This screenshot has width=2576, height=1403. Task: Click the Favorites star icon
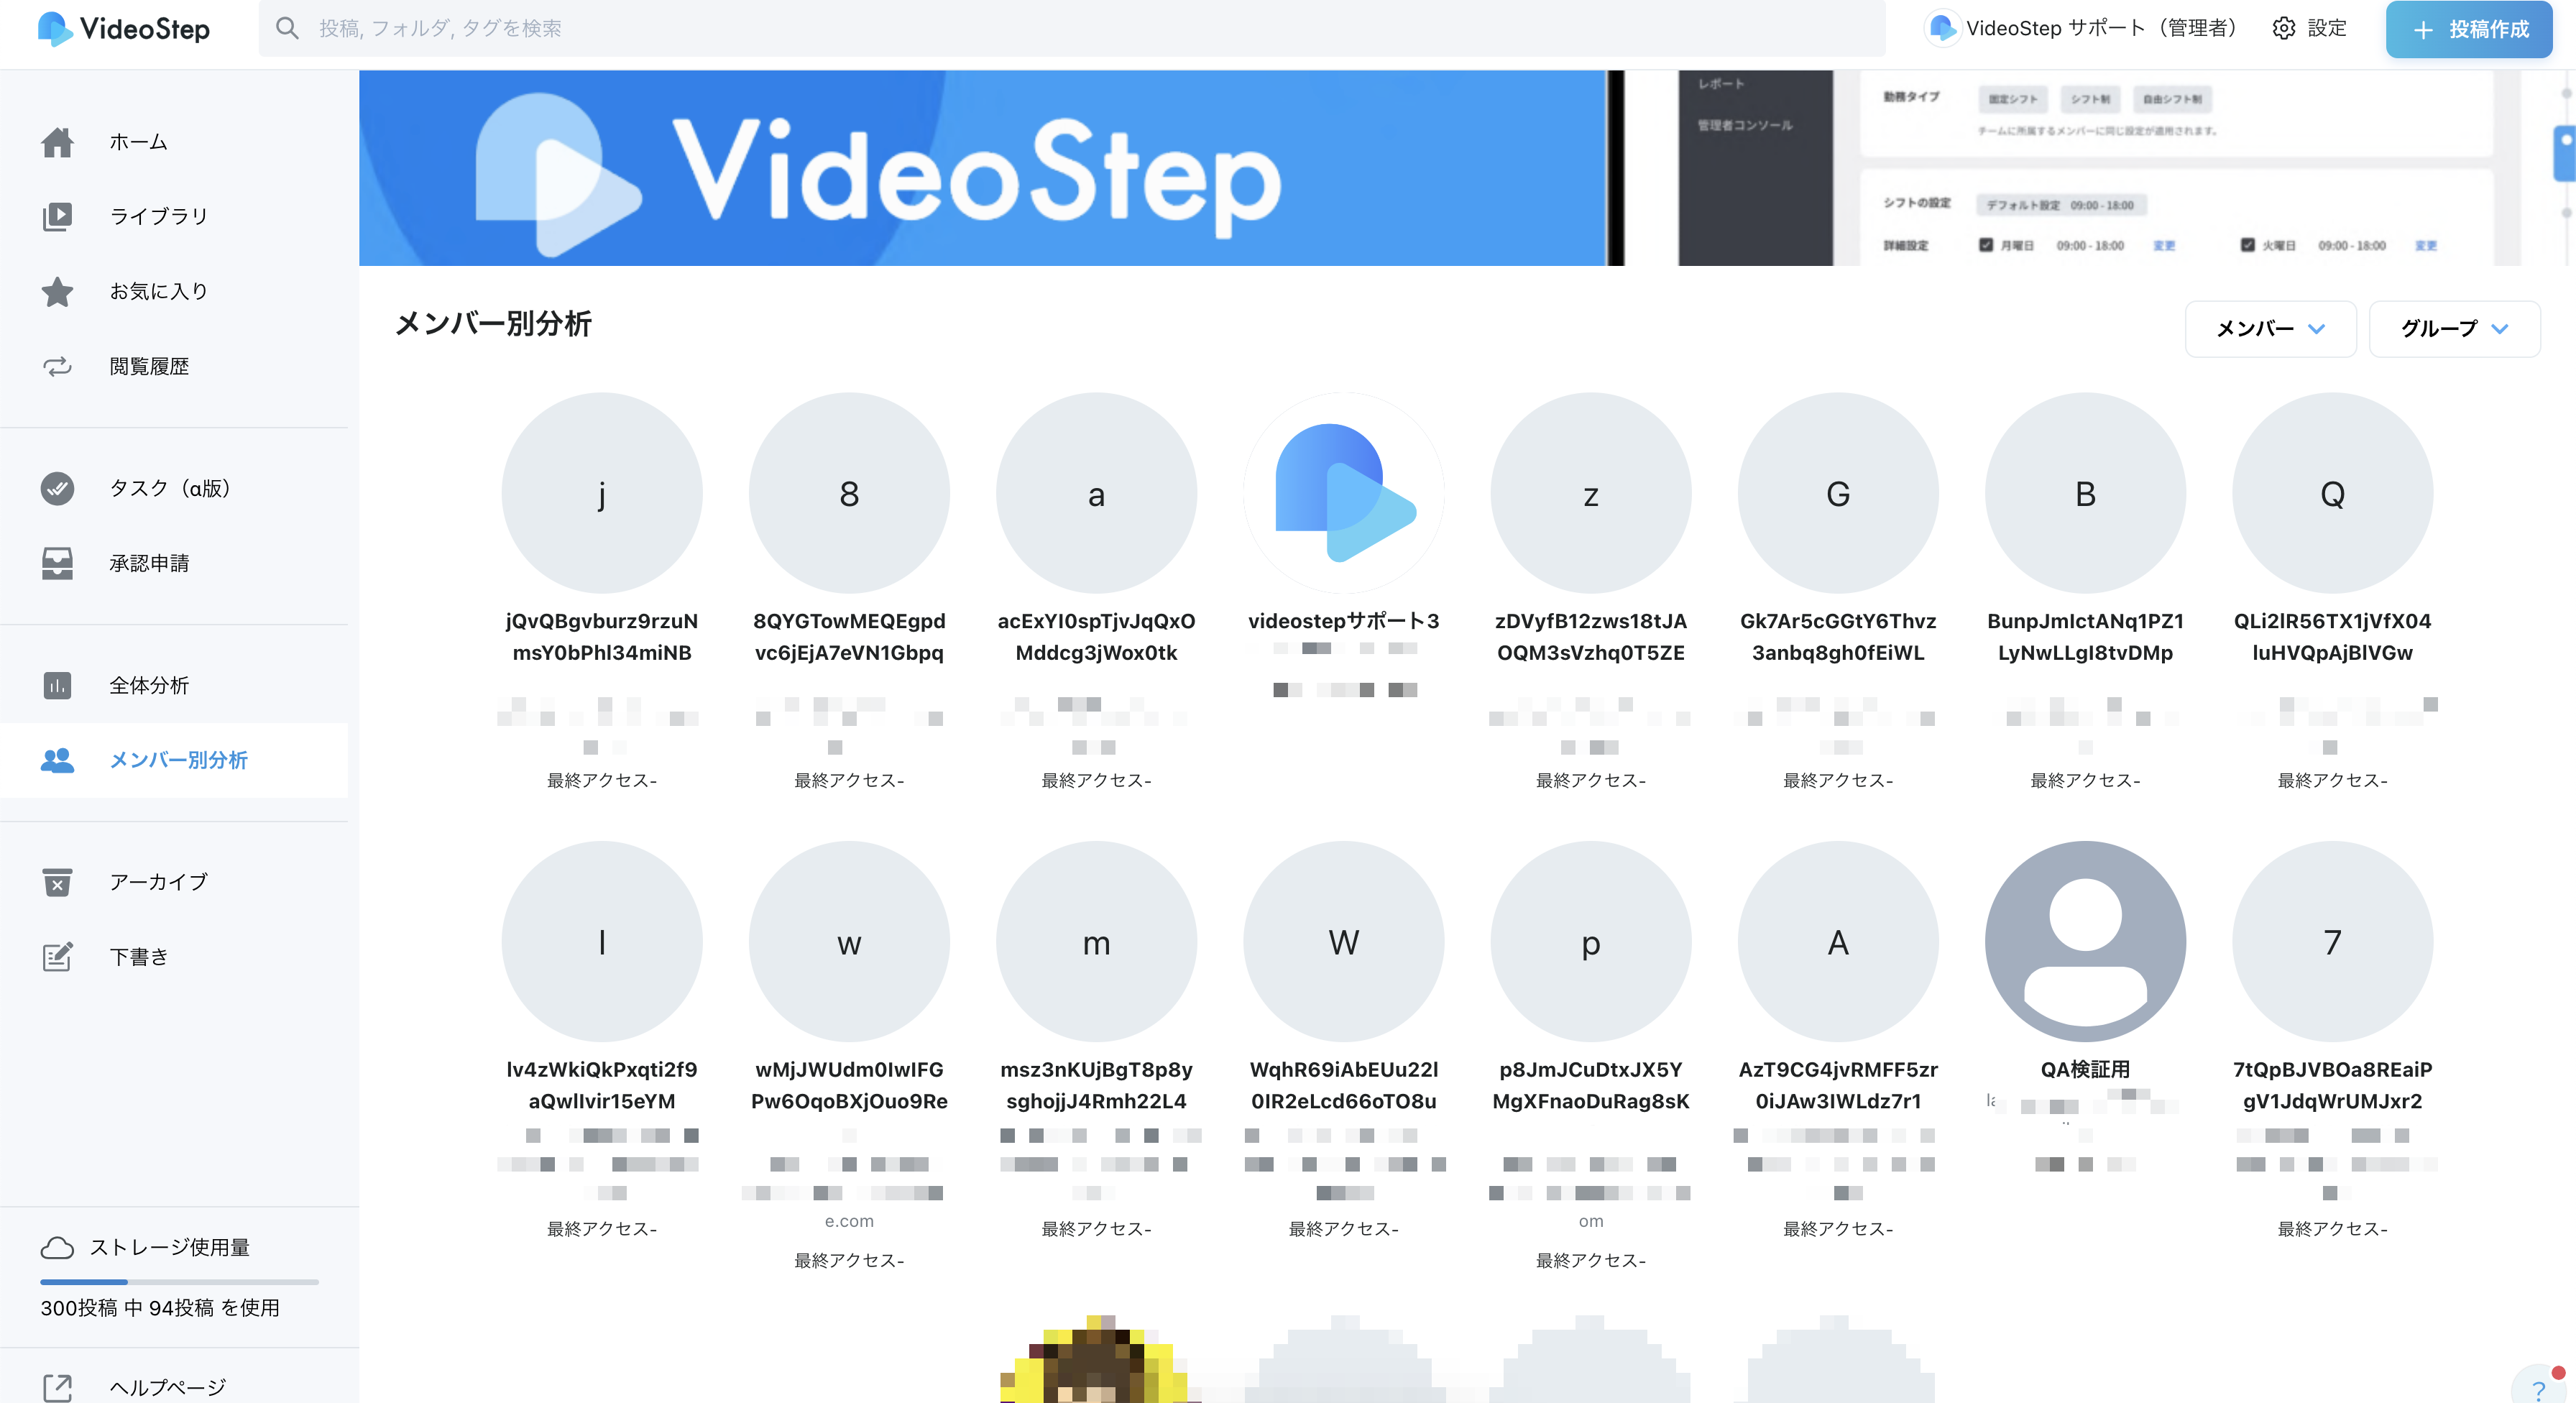[57, 291]
